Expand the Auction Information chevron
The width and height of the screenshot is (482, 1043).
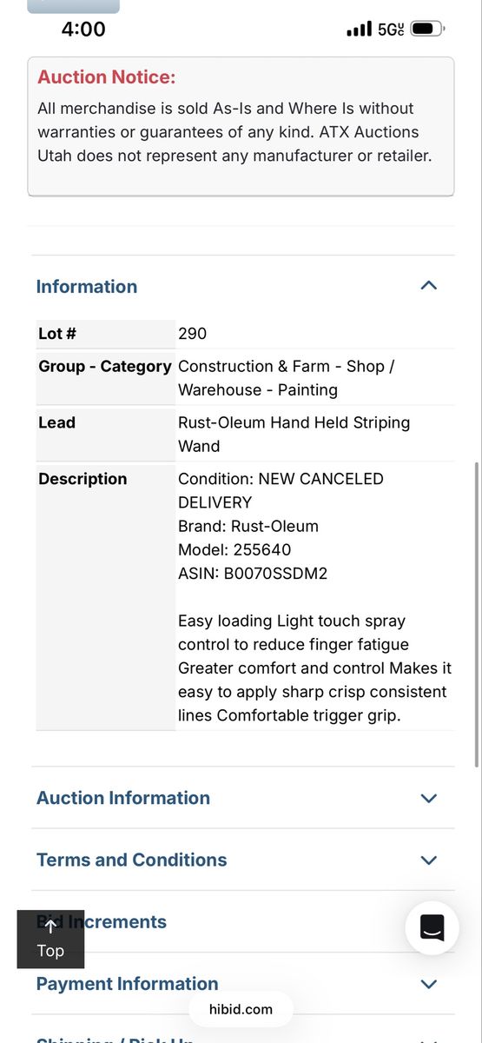428,798
